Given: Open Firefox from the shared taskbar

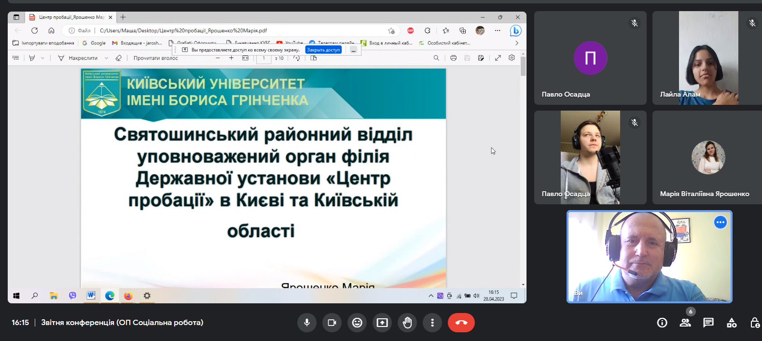Looking at the screenshot, I should pyautogui.click(x=128, y=296).
